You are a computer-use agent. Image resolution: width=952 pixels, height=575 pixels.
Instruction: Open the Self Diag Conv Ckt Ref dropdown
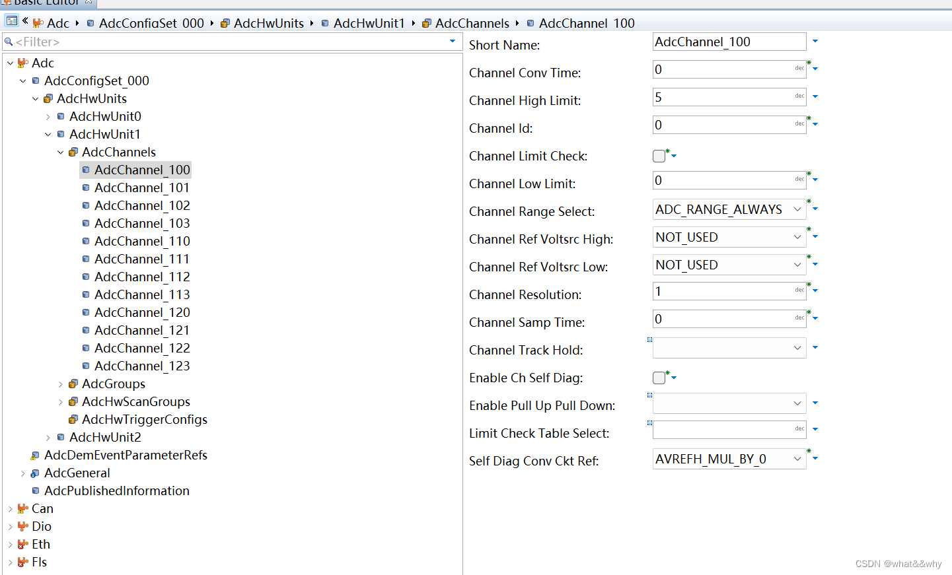tap(797, 459)
